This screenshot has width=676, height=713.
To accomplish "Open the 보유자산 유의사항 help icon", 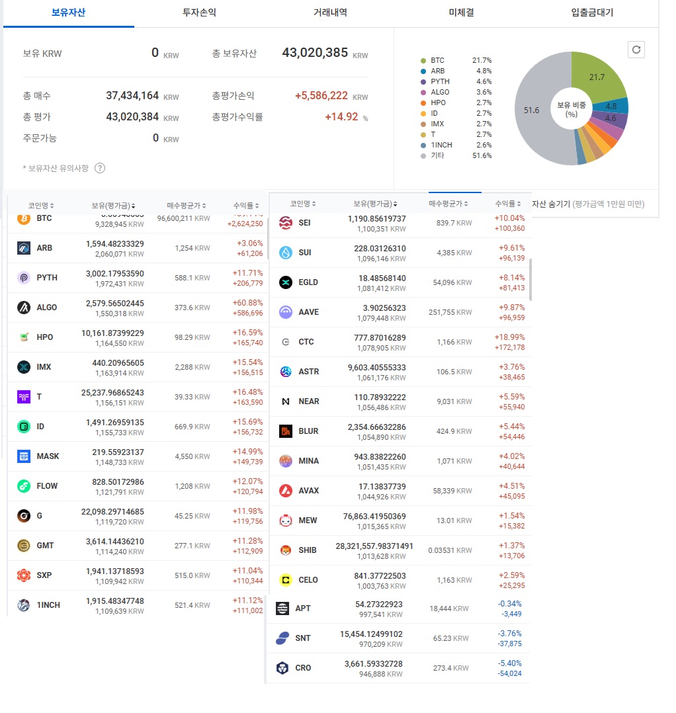I will click(x=100, y=168).
